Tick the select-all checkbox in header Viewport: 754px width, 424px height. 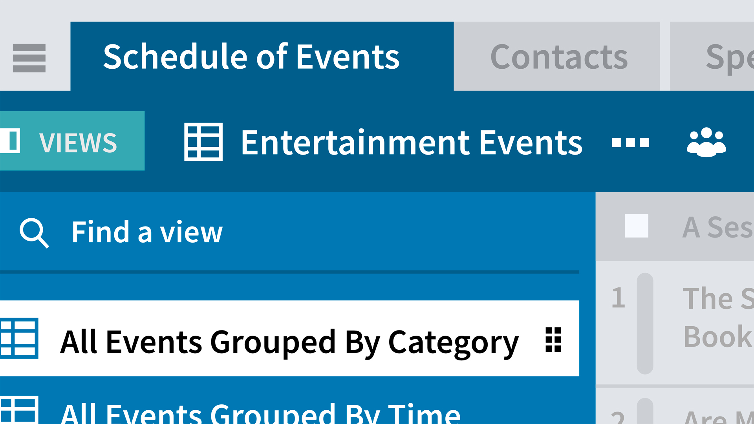pyautogui.click(x=636, y=226)
